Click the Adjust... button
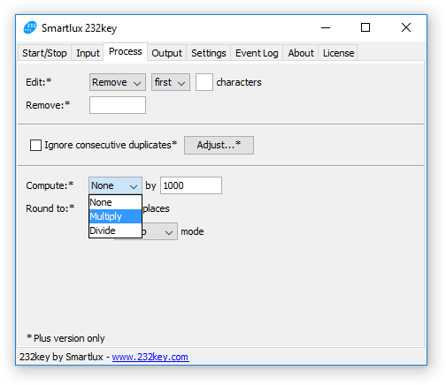This screenshot has height=385, width=446. point(219,145)
